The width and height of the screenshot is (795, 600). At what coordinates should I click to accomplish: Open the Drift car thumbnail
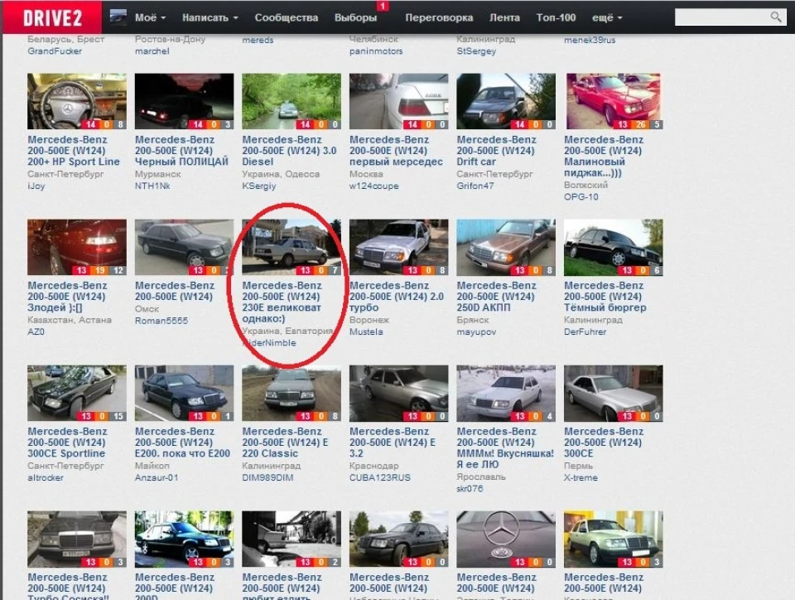[x=506, y=101]
